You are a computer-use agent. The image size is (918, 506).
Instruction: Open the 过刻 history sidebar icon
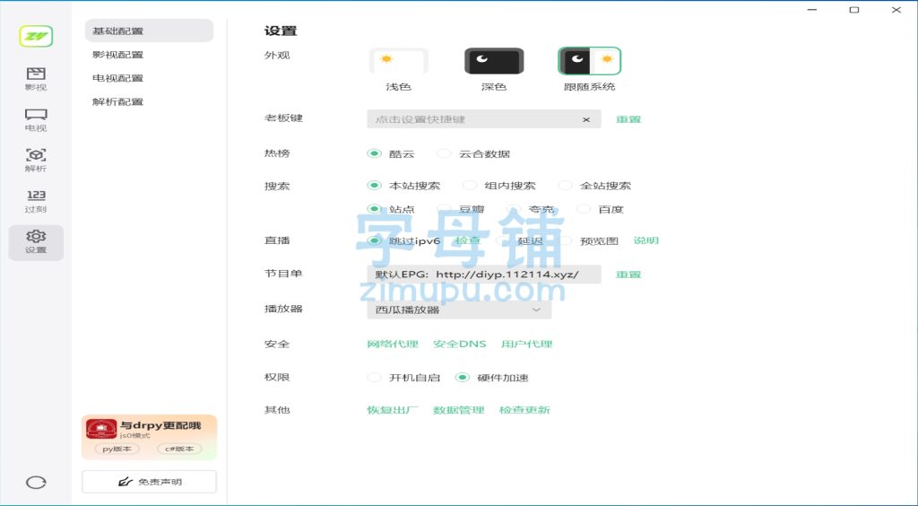coord(36,201)
